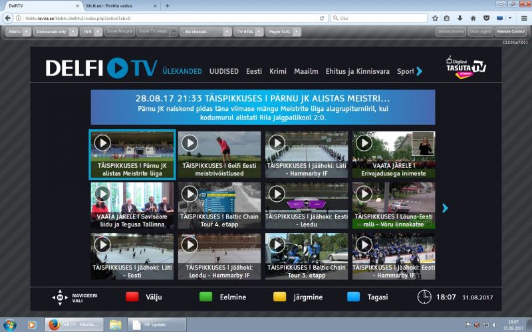Open the TV HTML dropdown
This screenshot has width=532, height=332.
[248, 32]
